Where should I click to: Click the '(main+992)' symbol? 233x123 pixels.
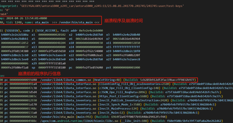tap(84, 117)
